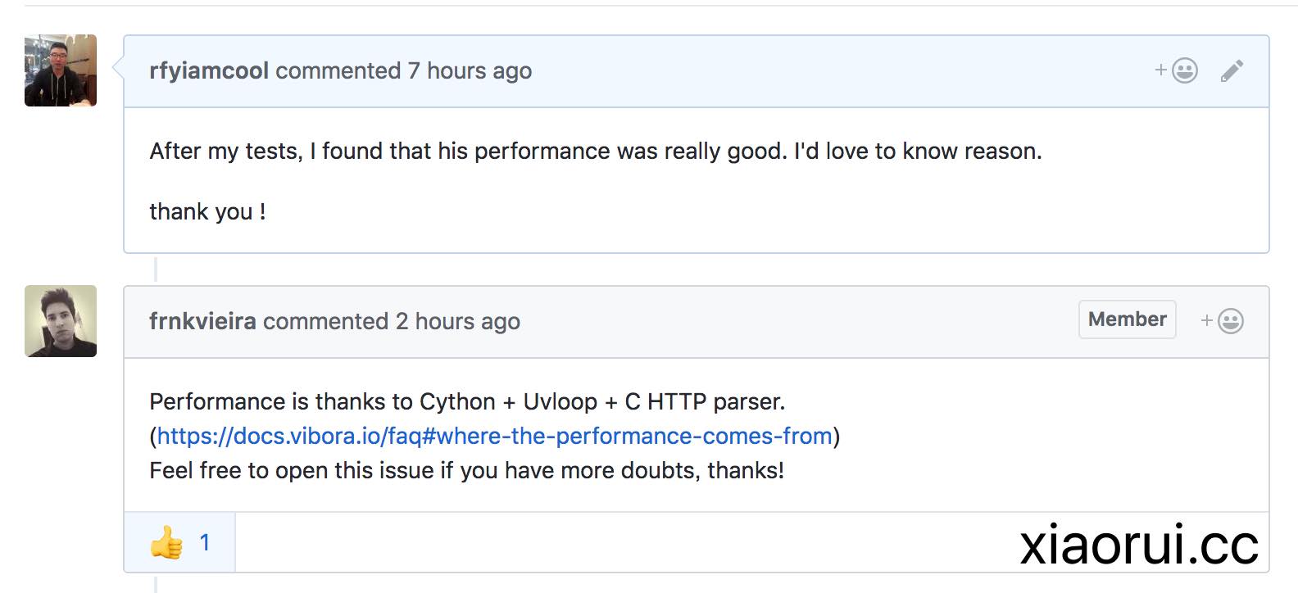Click the "After my tests" comment sentence
This screenshot has width=1298, height=593.
595,152
